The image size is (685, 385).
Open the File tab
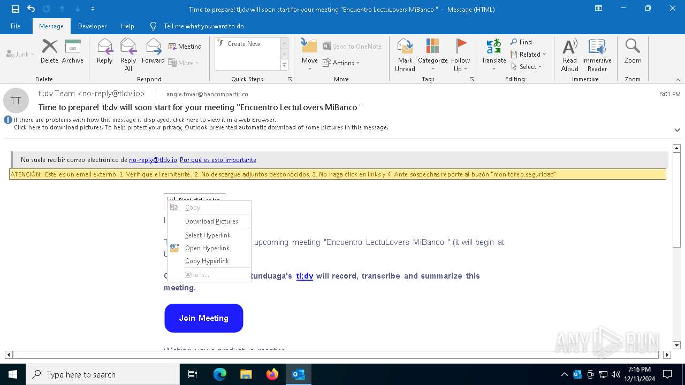coord(16,26)
